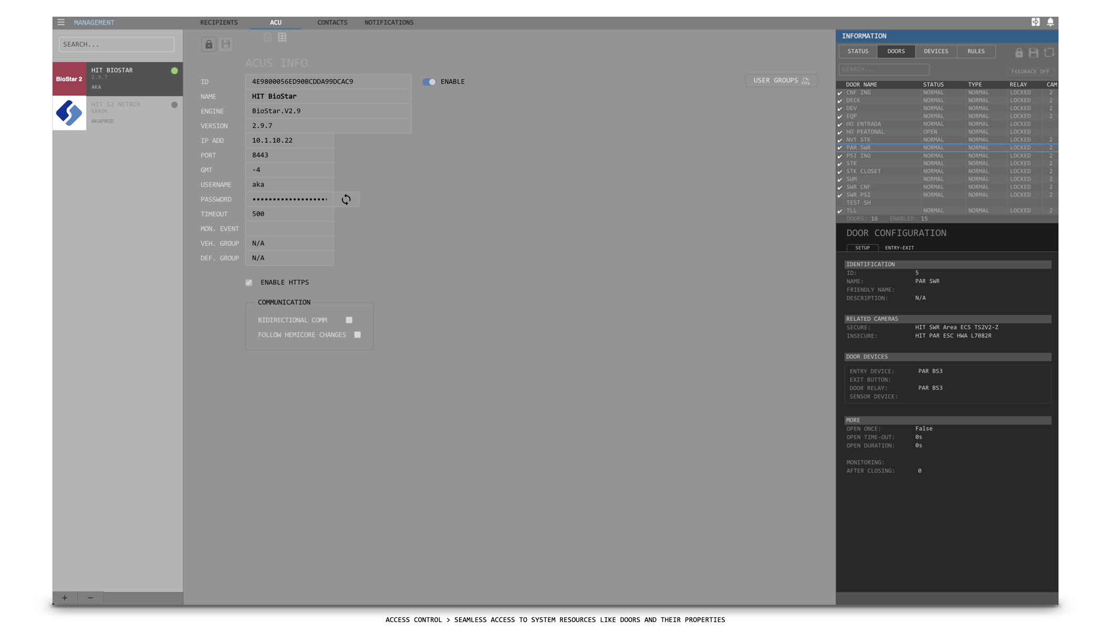Viewport: 1111px width, 630px height.
Task: Open the sidebar hamburger menu
Action: click(x=61, y=22)
